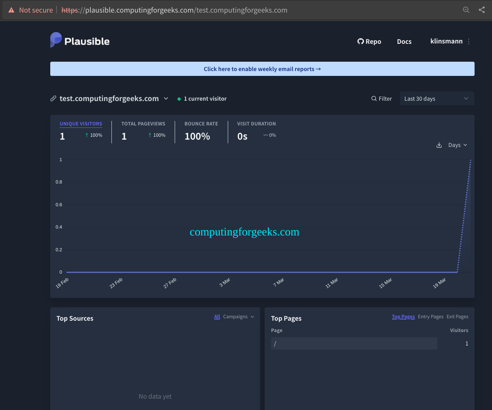Select the Campaigns view in Top Sources
492x410 pixels.
pos(234,316)
